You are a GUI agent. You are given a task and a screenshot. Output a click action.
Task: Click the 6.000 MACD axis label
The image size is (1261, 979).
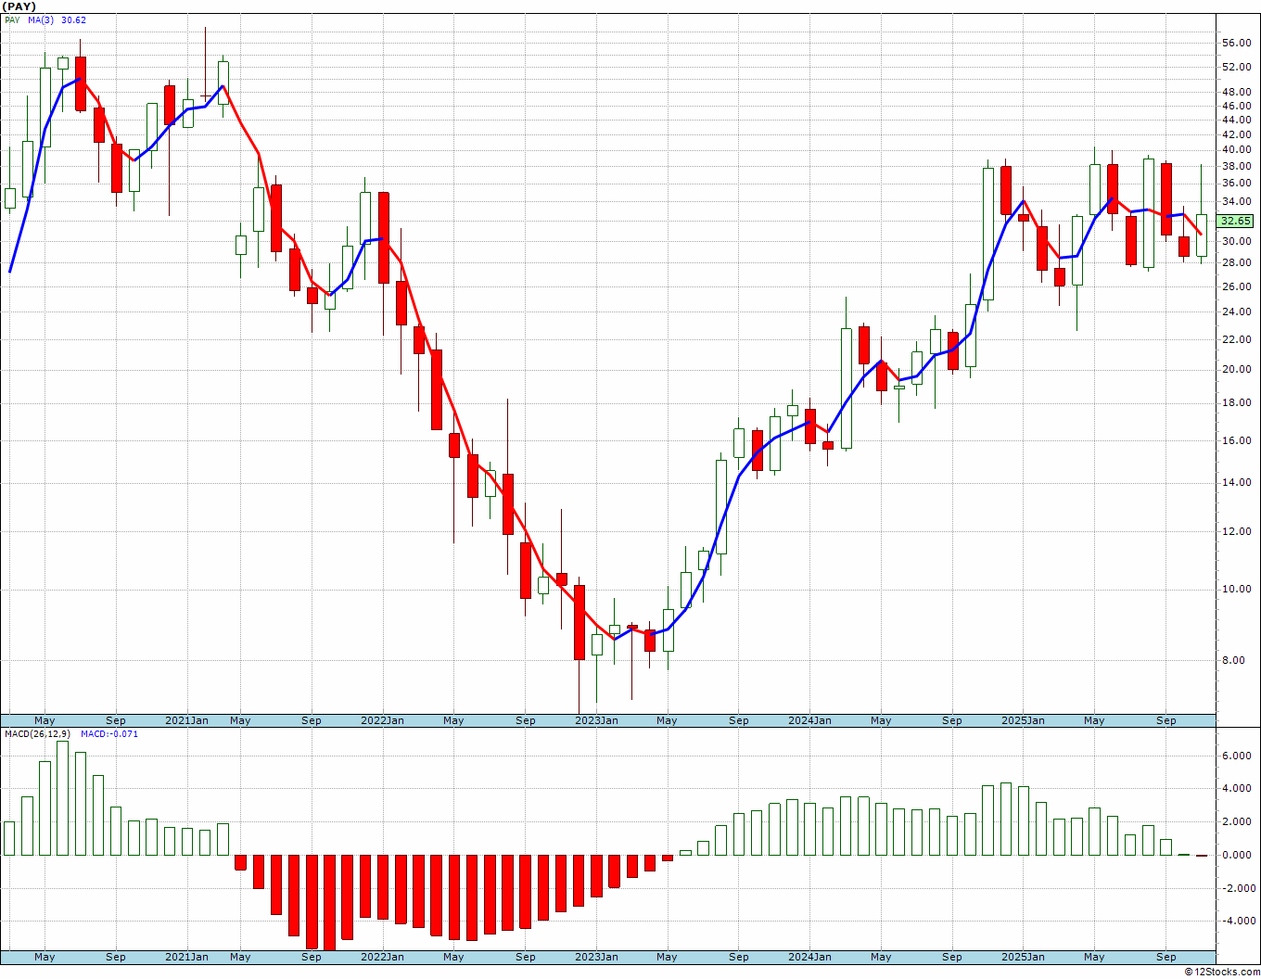coord(1238,756)
